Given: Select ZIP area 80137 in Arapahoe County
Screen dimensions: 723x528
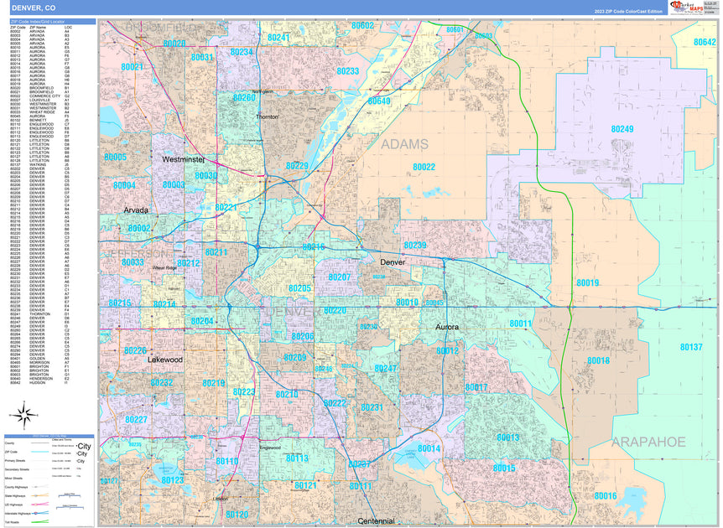Looking at the screenshot, I should (x=689, y=348).
